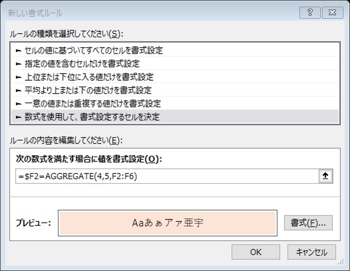Image resolution: width=350 pixels, height=271 pixels.
Task: Click the label 次の数式を満たす場合に値を書式設定(O):
Action: (89, 159)
